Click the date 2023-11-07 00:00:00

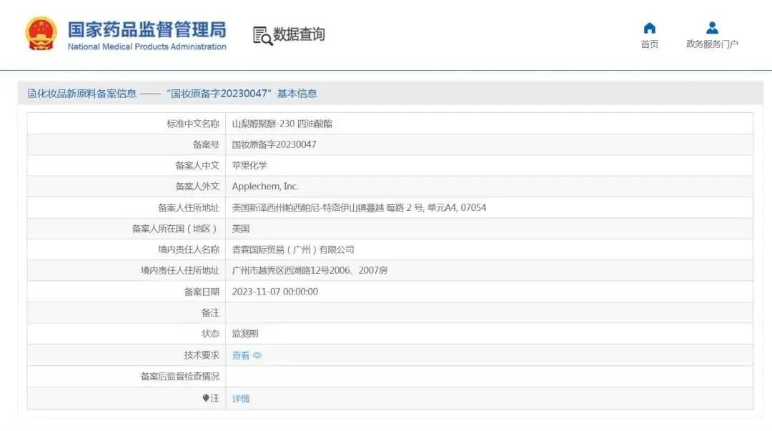pos(275,292)
